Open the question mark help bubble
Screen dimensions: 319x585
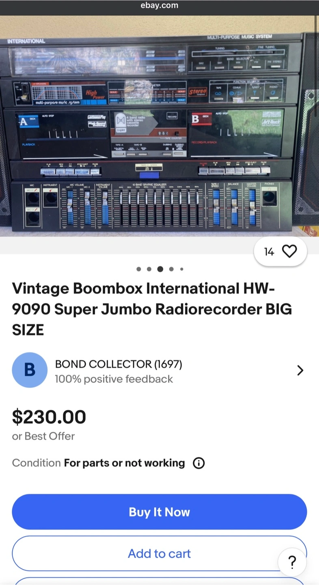292,562
